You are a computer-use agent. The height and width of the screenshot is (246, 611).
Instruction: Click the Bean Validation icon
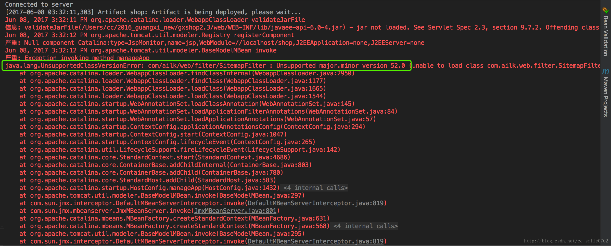pyautogui.click(x=606, y=10)
